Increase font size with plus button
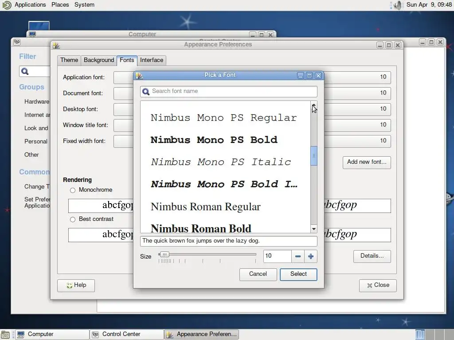Screen dimensions: 454x340 coord(311,256)
